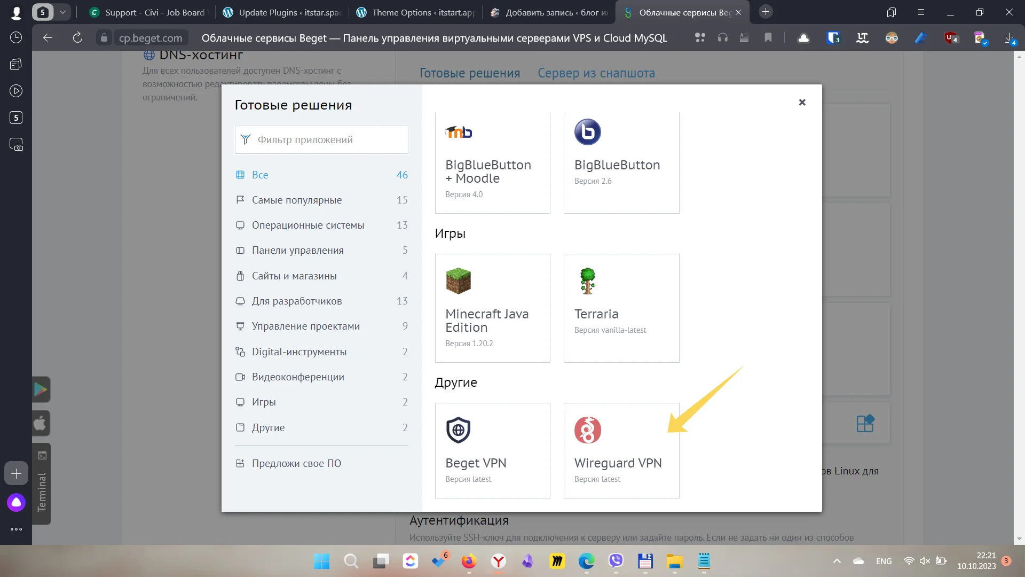Open Alice assistant in sidebar
Image resolution: width=1025 pixels, height=577 pixels.
pos(16,502)
